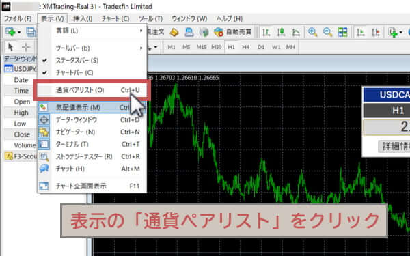Image resolution: width=410 pixels, height=256 pixels.
Task: Click the zoom in magnifier icon
Action: coord(312,32)
